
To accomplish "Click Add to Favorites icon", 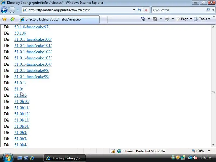I will [12, 19].
